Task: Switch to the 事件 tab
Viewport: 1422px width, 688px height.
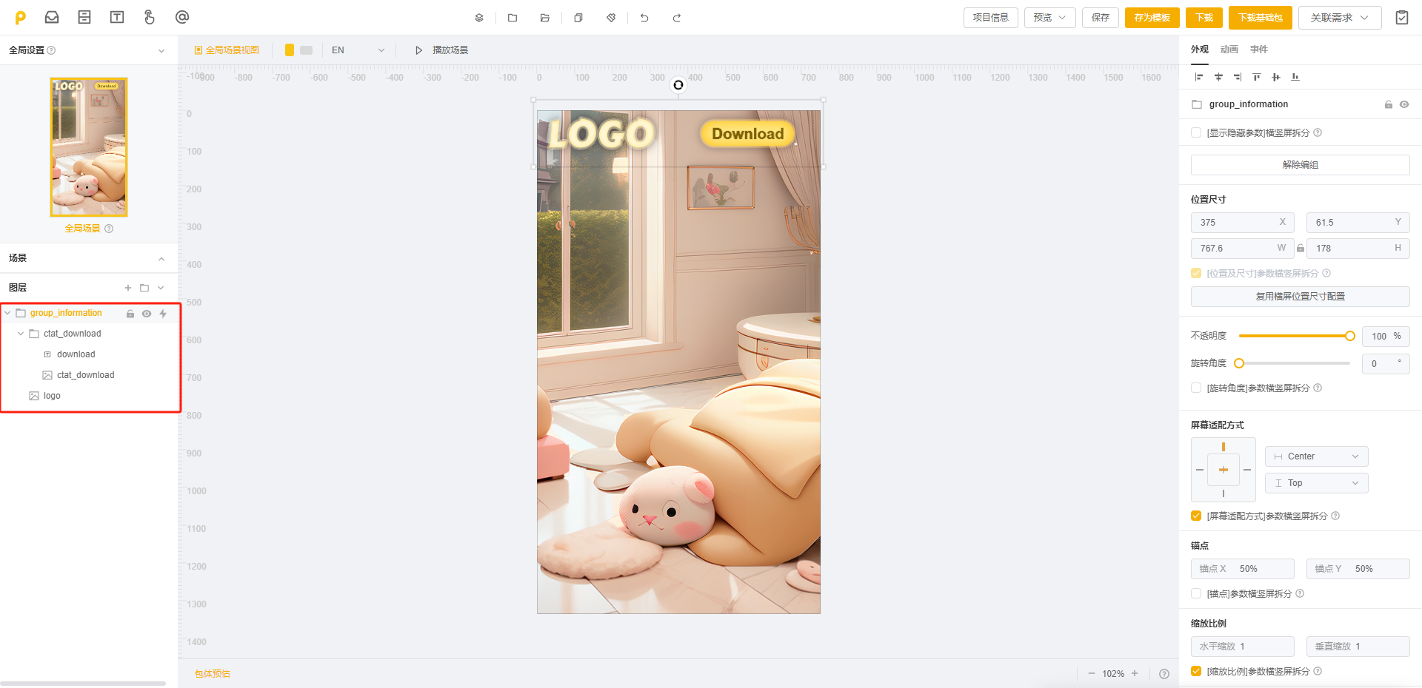Action: tap(1259, 50)
